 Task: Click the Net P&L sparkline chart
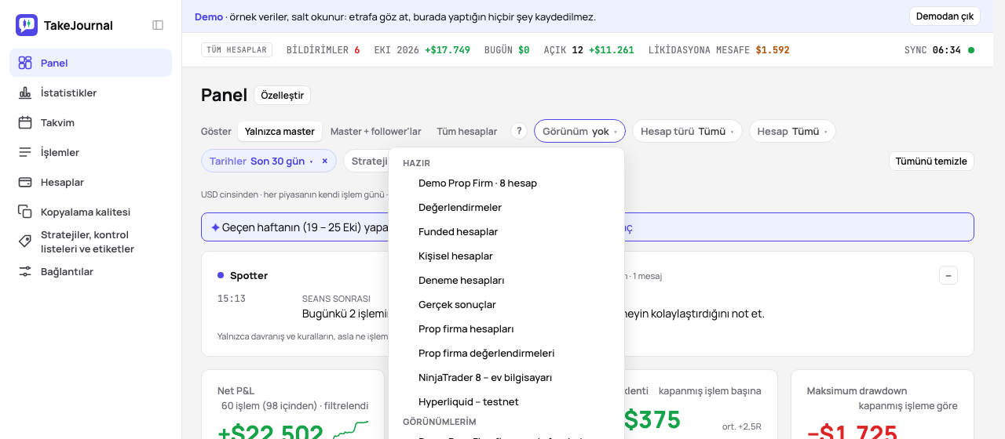350,429
